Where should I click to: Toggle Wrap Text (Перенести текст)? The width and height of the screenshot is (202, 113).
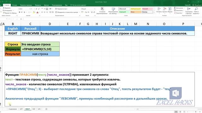coord(61,9)
